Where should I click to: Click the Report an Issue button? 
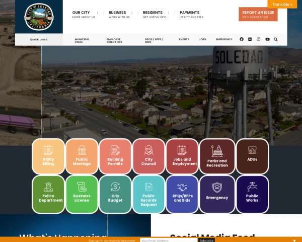pyautogui.click(x=258, y=14)
